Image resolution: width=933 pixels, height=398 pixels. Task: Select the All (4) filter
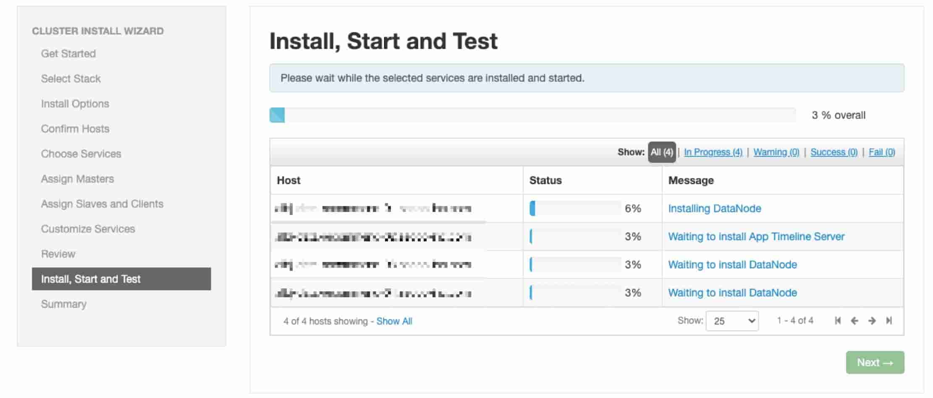click(x=662, y=152)
